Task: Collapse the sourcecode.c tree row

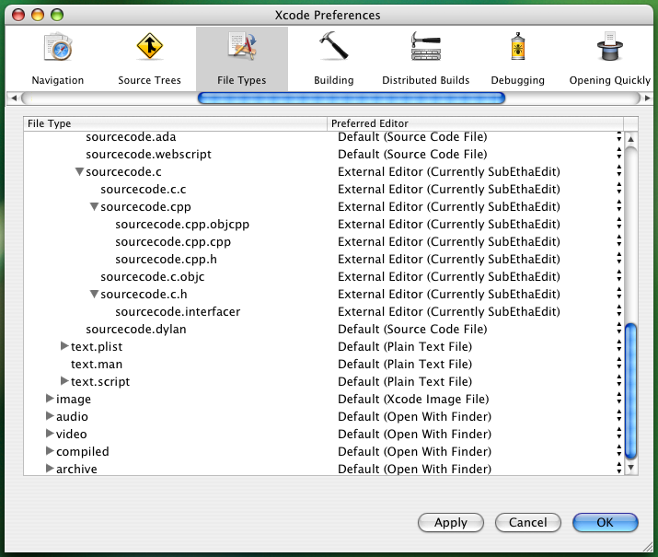Action: pos(79,171)
